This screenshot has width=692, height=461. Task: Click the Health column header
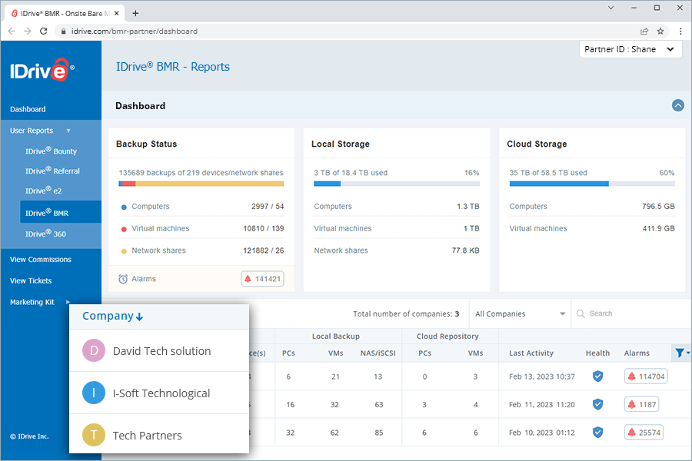click(597, 353)
